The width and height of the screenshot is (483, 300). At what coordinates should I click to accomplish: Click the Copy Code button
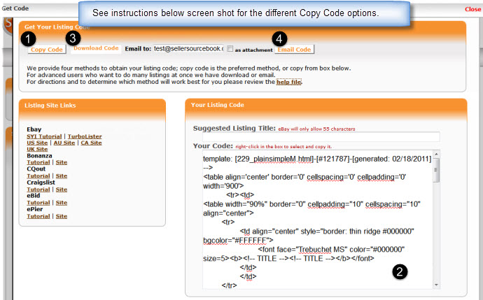[x=47, y=50]
